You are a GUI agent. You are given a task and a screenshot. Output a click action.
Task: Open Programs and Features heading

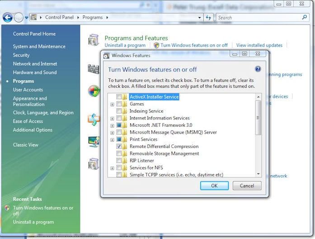(136, 38)
